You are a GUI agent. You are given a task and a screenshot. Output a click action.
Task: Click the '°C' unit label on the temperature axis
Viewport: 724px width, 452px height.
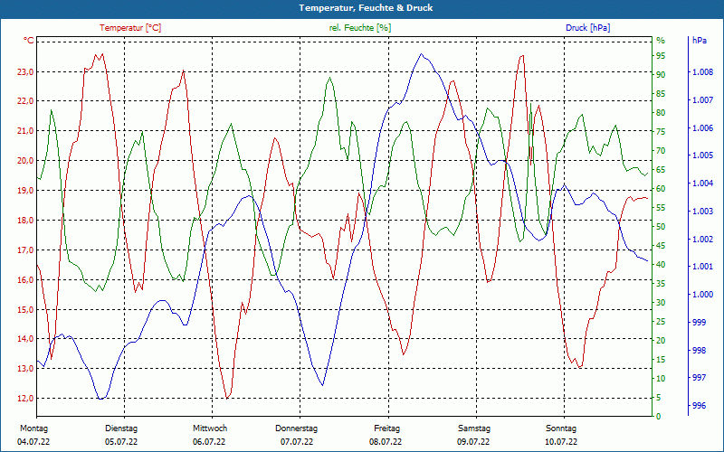(28, 41)
